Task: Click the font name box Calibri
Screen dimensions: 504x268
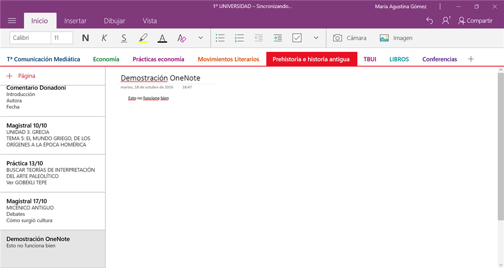Action: click(x=30, y=38)
